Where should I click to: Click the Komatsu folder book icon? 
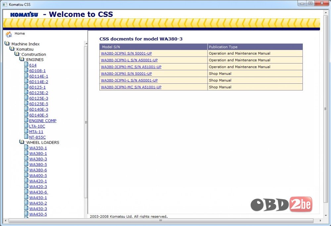pyautogui.click(x=12, y=49)
